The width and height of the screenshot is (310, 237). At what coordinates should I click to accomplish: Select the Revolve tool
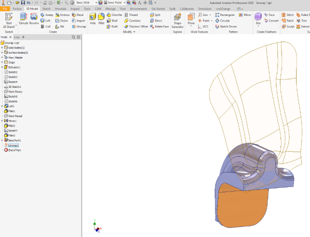click(x=34, y=19)
